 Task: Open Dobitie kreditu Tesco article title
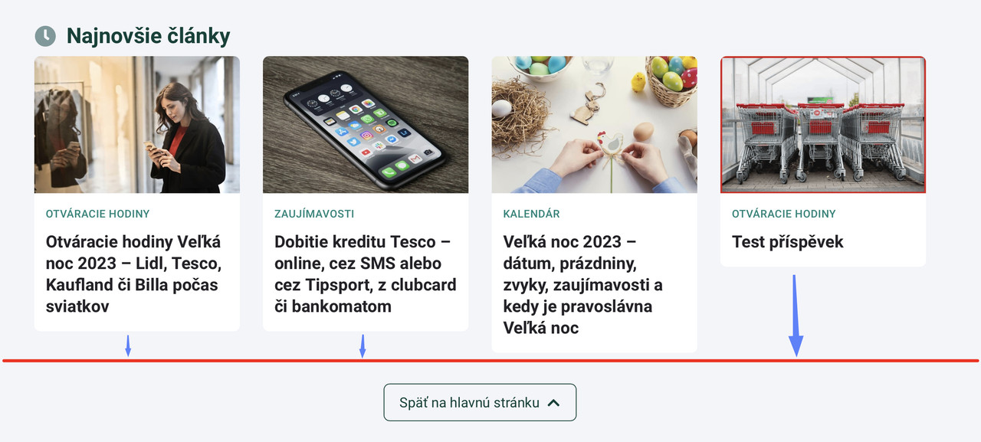tap(366, 274)
